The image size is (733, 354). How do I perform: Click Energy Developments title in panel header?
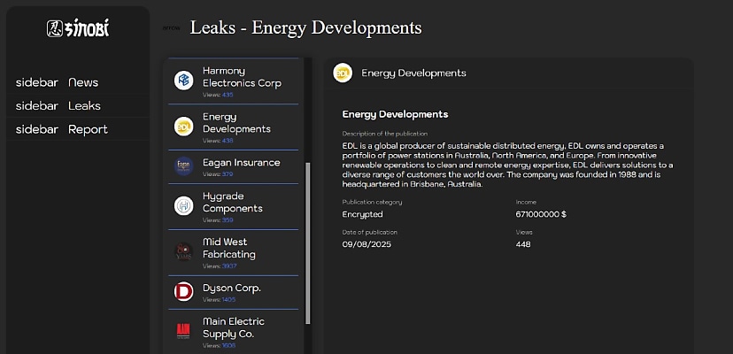tap(413, 73)
